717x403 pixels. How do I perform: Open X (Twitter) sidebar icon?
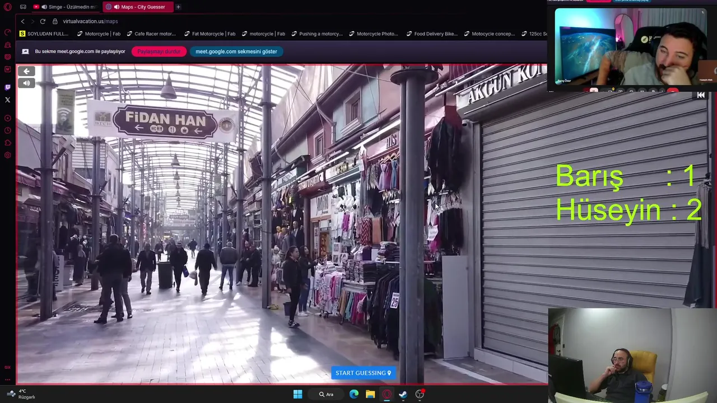[x=8, y=100]
